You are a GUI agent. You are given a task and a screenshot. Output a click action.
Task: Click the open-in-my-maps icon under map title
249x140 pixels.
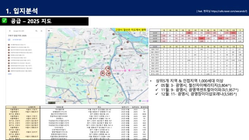point(9,40)
